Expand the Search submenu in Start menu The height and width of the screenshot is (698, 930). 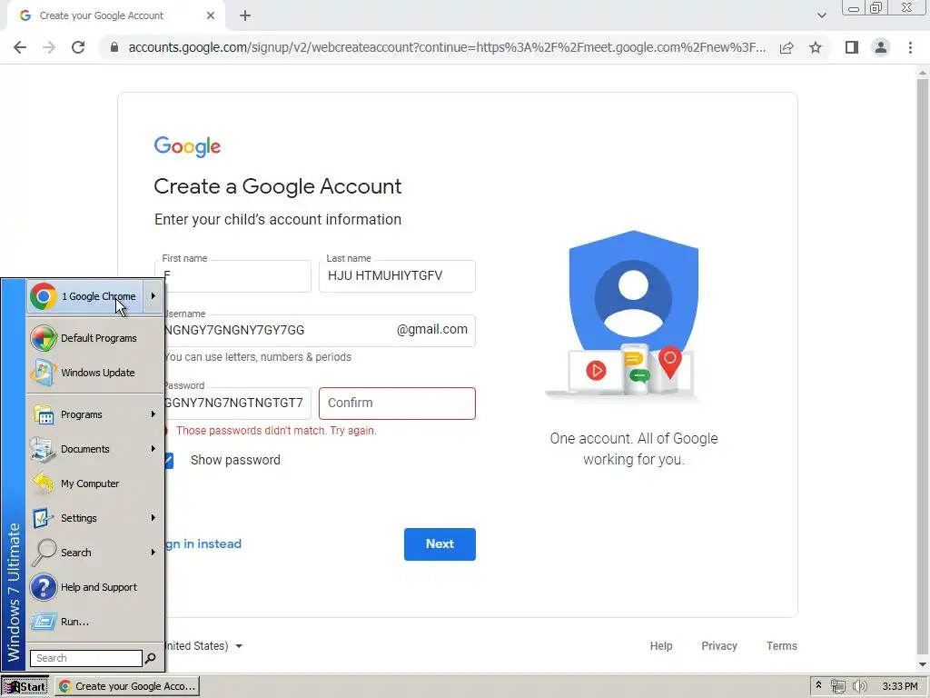95,552
